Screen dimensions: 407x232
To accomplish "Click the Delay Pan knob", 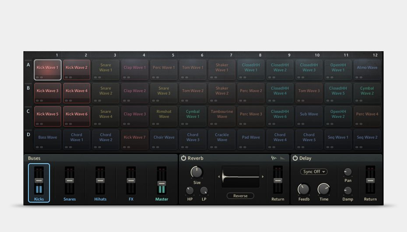I will 348,172.
